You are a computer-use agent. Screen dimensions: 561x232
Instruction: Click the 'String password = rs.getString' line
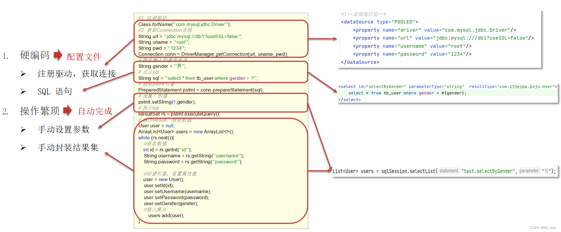pyautogui.click(x=193, y=162)
